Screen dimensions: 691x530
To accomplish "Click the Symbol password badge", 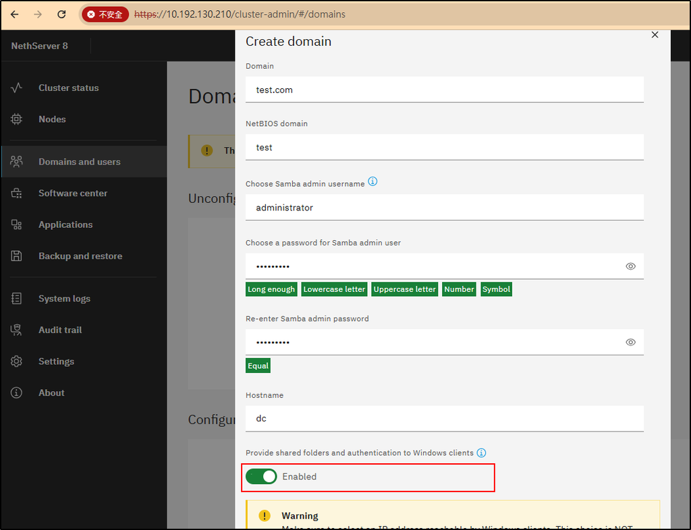I will point(496,289).
